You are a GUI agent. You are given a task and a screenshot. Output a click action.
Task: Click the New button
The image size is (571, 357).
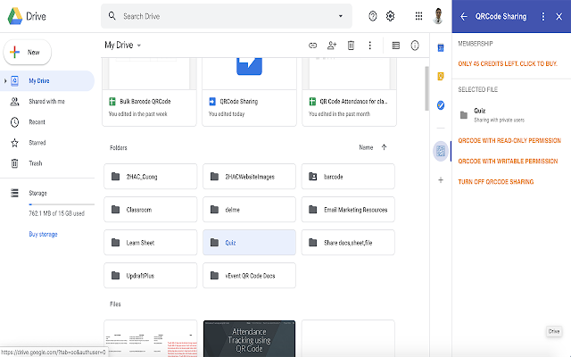click(28, 52)
